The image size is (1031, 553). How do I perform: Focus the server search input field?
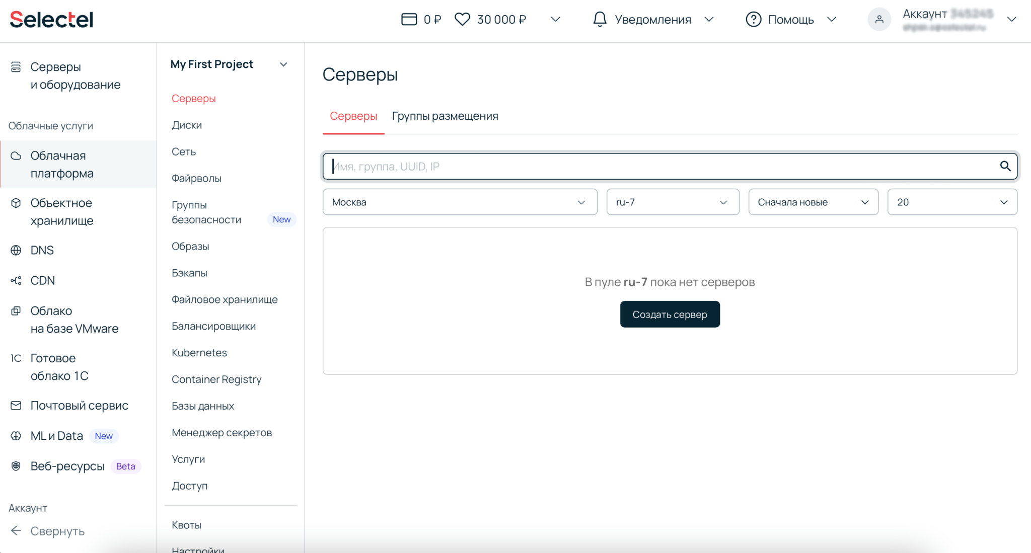coord(654,167)
